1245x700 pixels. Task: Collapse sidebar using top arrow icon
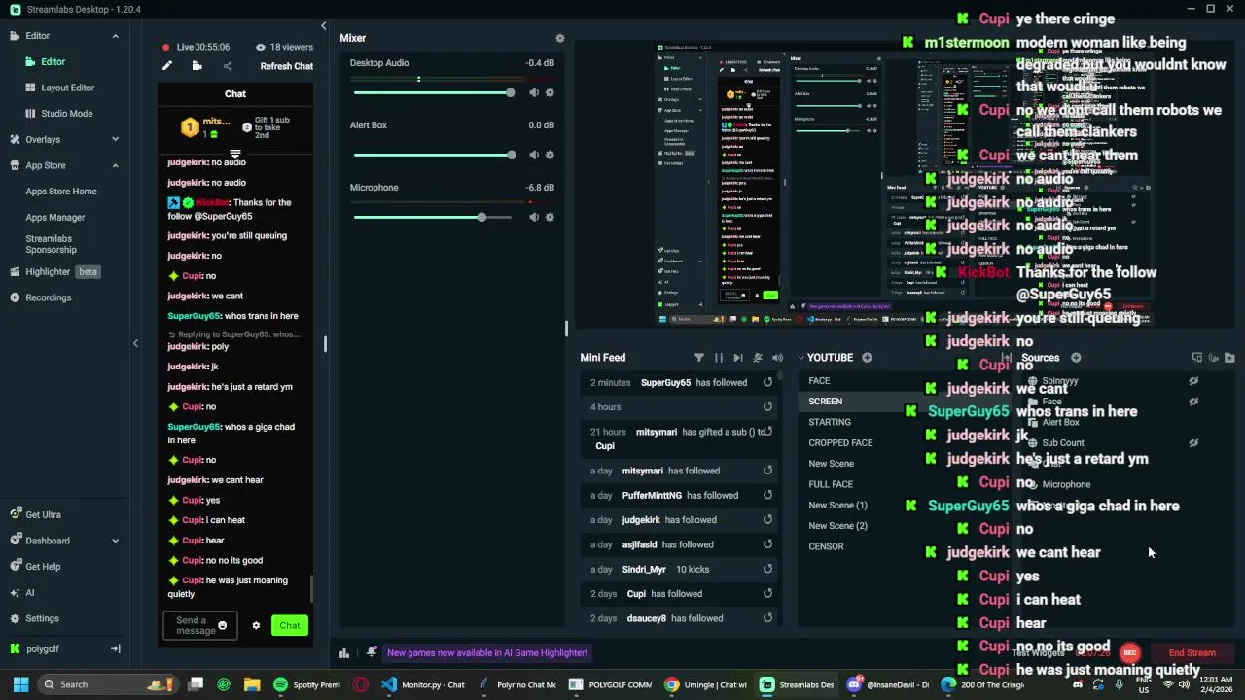click(x=323, y=26)
